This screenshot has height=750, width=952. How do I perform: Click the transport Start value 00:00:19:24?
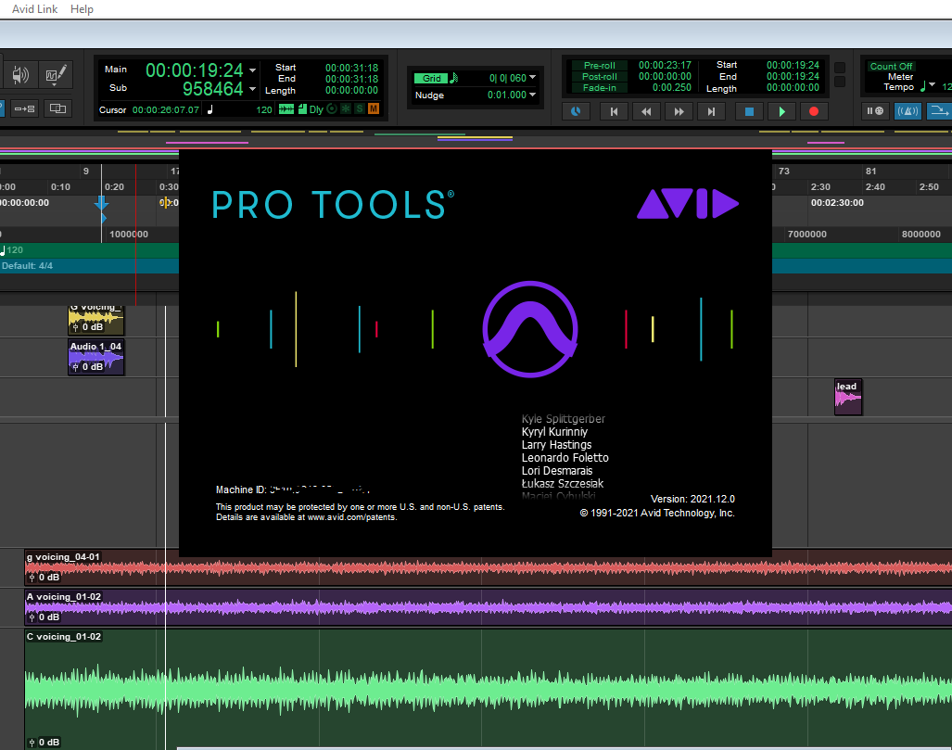click(793, 65)
